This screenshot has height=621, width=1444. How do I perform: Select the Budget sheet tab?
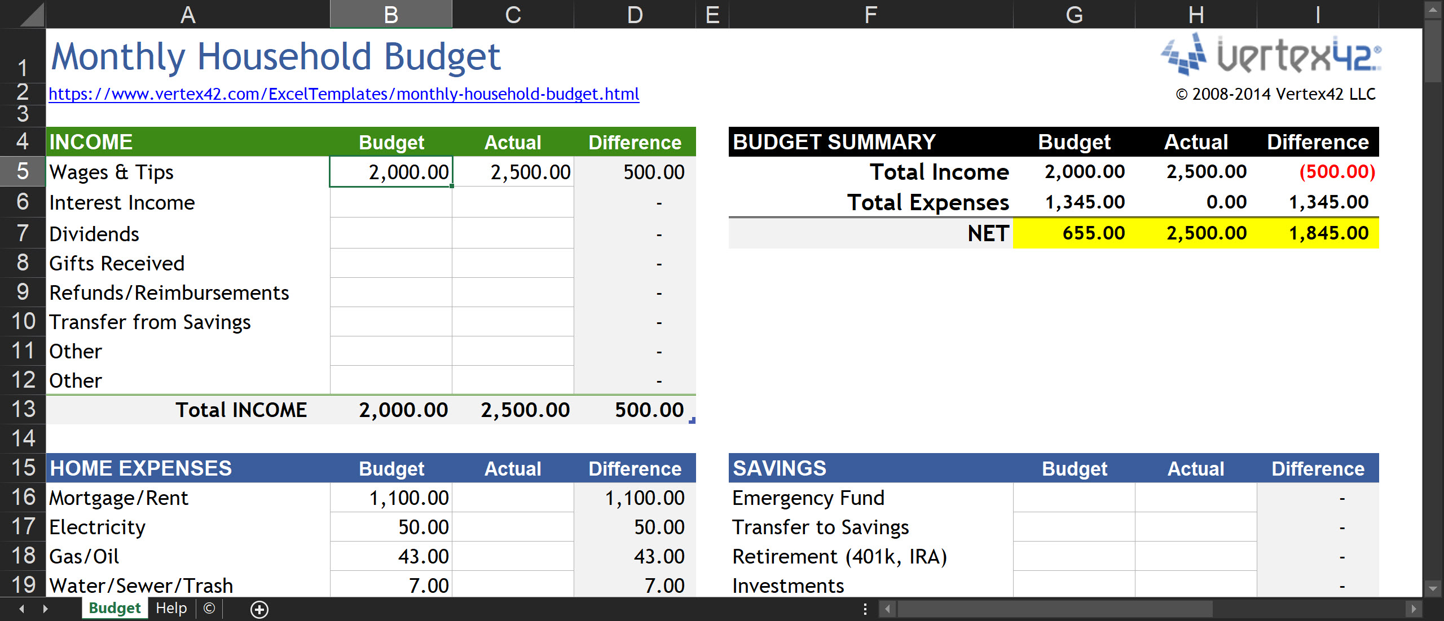coord(115,609)
